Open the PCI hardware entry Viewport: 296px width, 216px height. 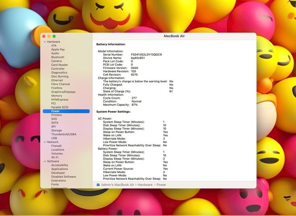54,104
